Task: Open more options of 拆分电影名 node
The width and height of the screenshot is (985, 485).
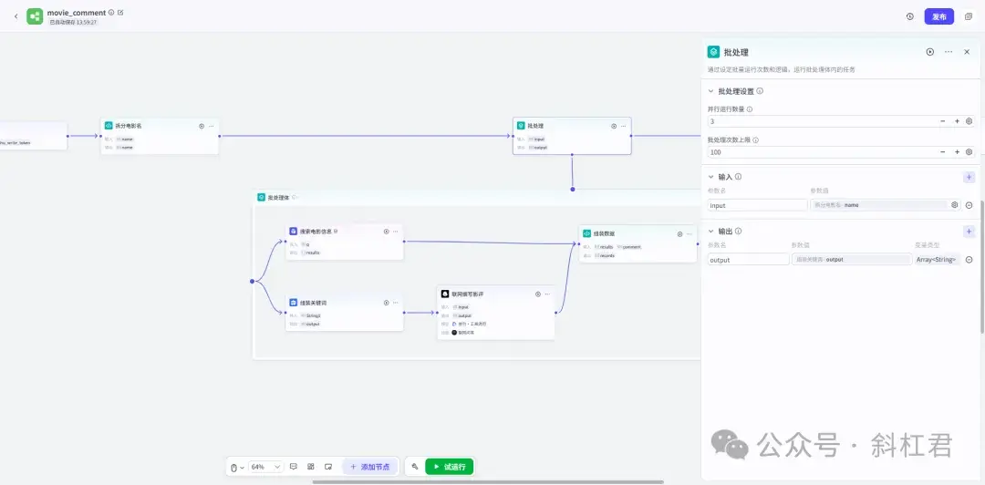Action: click(x=211, y=126)
